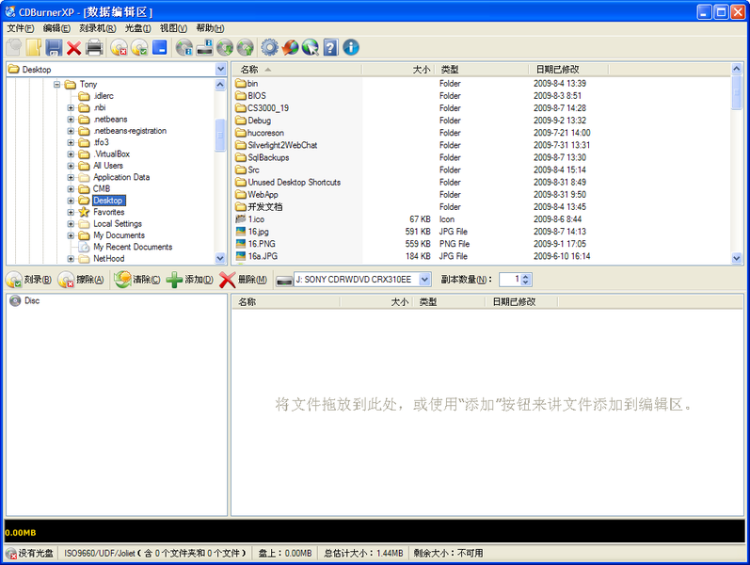750x565 pixels.
Task: Select My Recent Documents in the tree
Action: (133, 247)
